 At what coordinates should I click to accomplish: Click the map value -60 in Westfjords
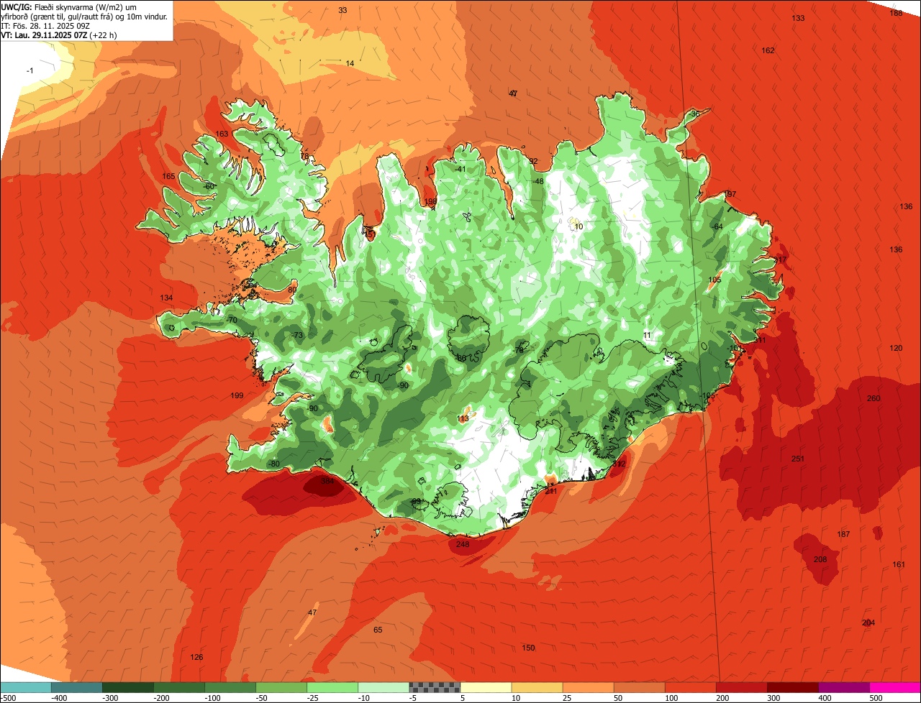click(209, 186)
